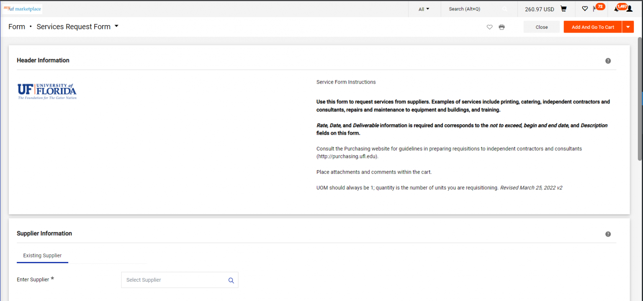Click the Supplier Information help question mark
The image size is (643, 301).
608,234
